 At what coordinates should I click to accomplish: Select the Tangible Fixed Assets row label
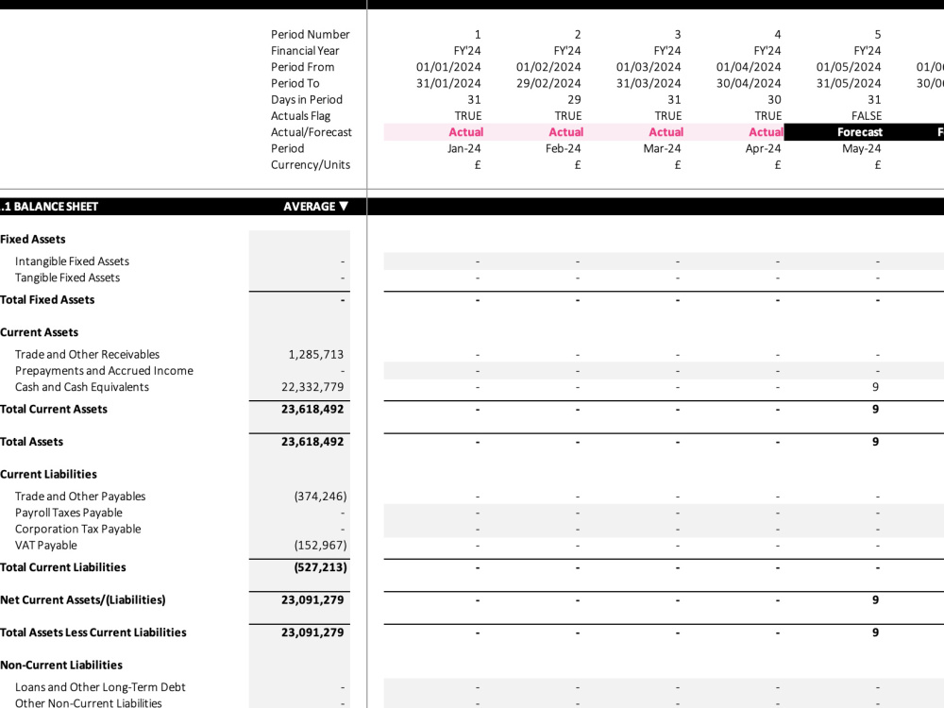[67, 278]
